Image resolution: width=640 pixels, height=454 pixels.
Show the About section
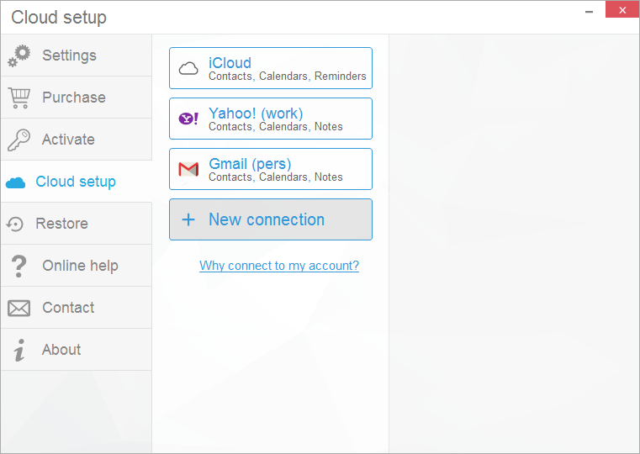(x=77, y=350)
